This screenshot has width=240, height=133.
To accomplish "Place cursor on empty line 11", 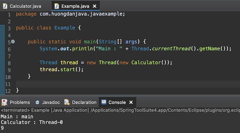I will click(x=128, y=84).
